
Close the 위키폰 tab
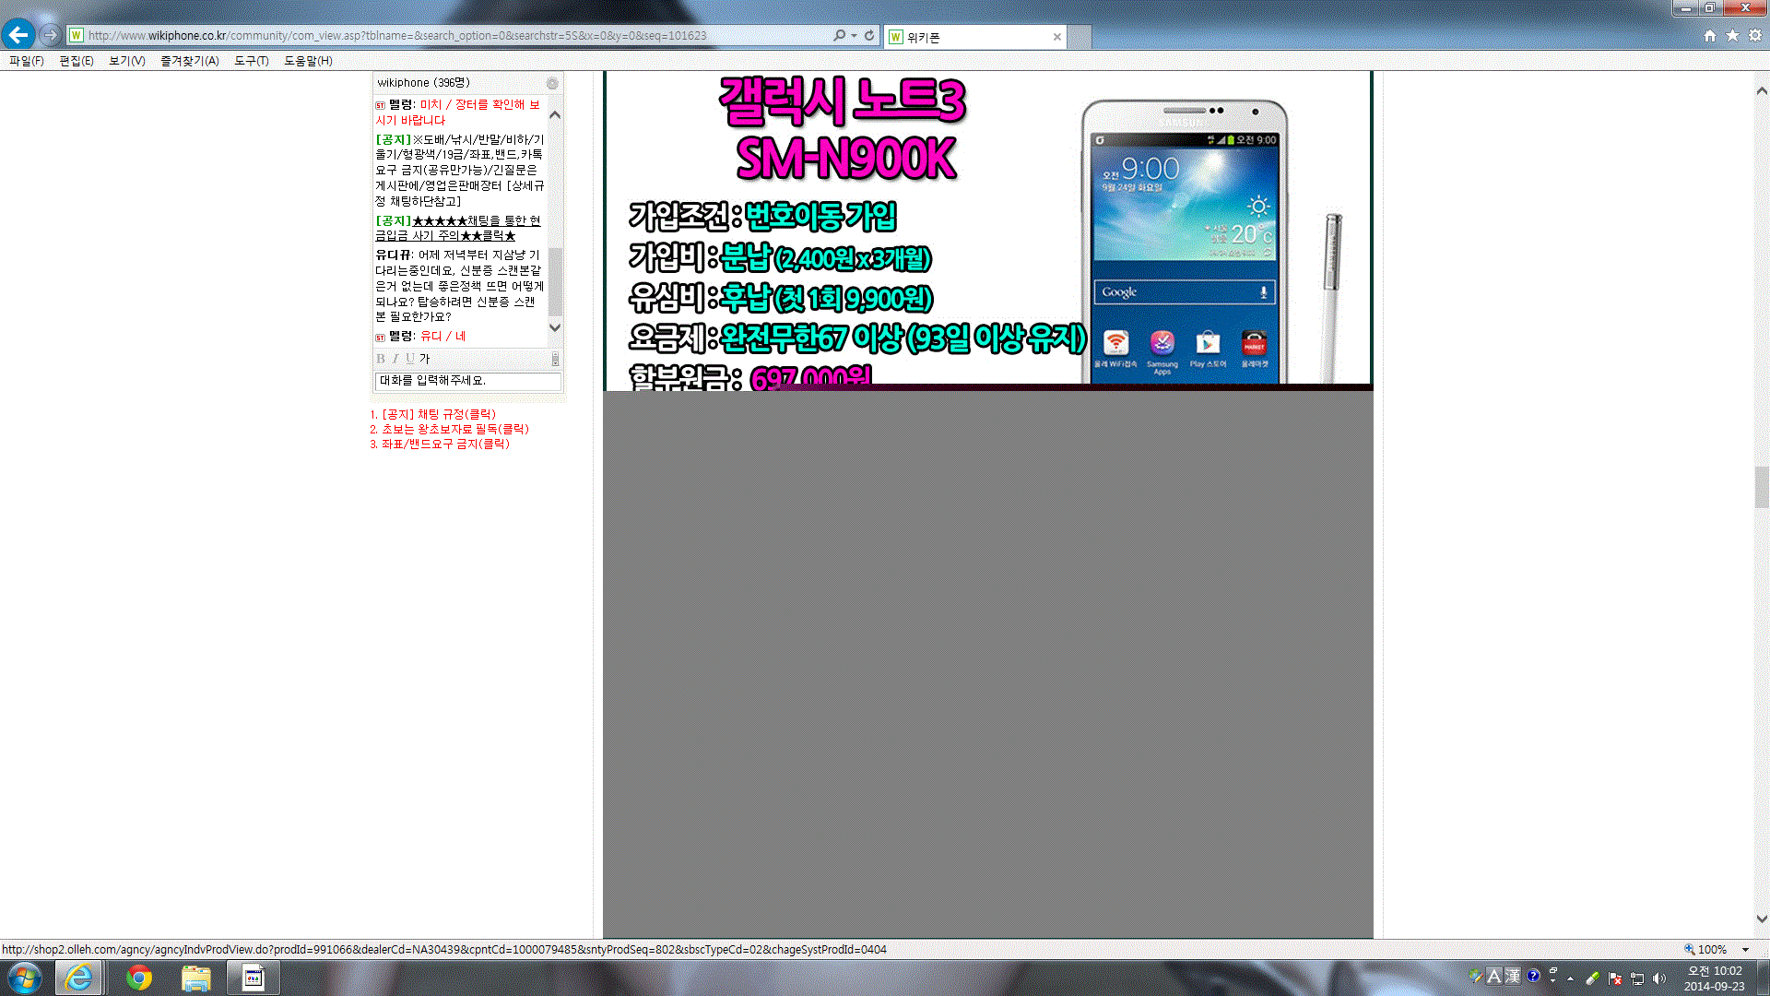point(1057,37)
